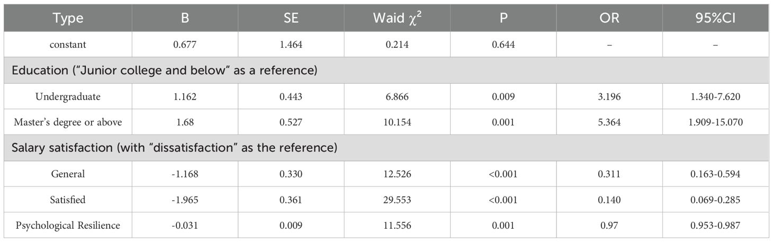Click the "SE" column header
This screenshot has width=773, height=242.
(x=291, y=18)
